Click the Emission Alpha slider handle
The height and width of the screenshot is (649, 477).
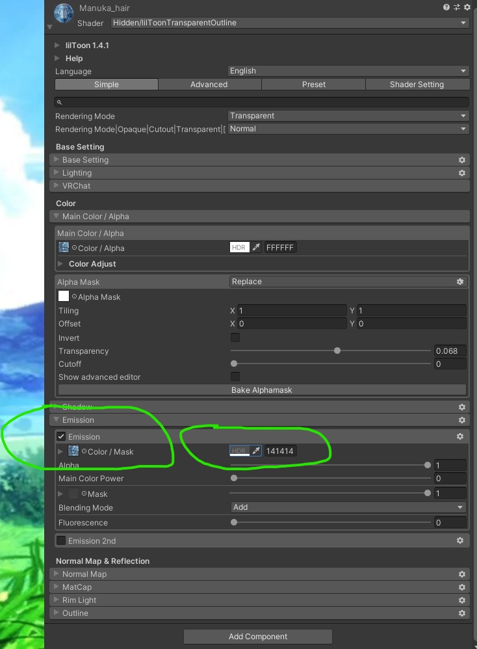pyautogui.click(x=428, y=465)
